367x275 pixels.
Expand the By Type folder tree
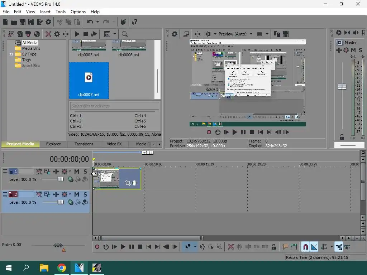click(x=11, y=54)
